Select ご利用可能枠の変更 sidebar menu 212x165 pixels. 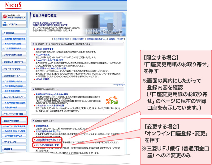pos(14,55)
